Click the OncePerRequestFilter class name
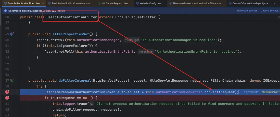This screenshot has width=280, height=117. [x=135, y=17]
